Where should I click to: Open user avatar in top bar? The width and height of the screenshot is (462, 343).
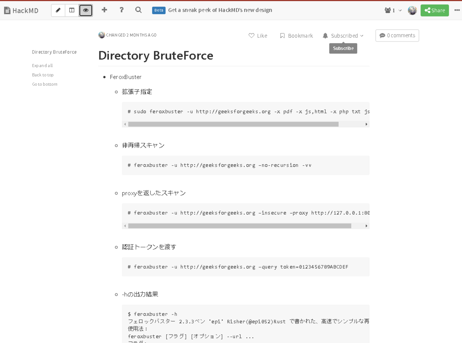click(412, 10)
